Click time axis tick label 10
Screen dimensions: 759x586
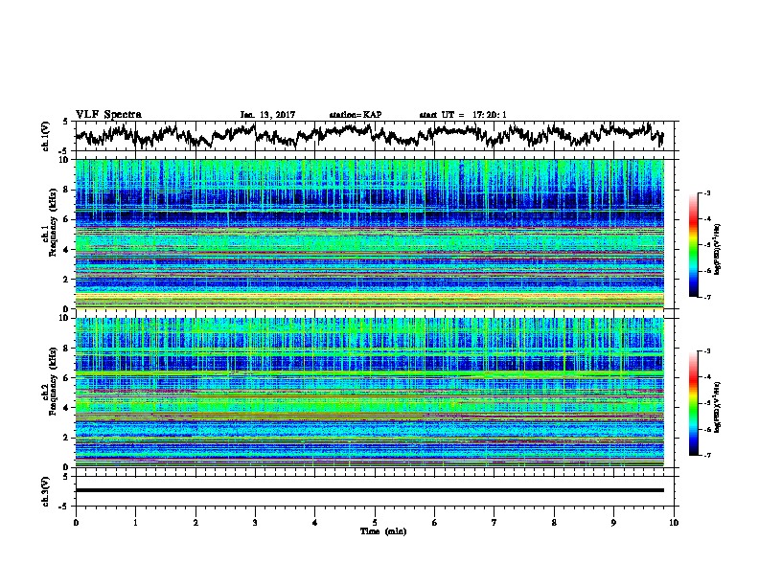[674, 523]
